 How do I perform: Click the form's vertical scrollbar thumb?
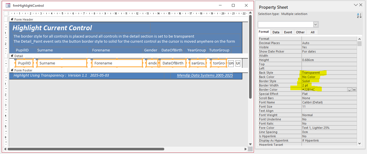click(x=250, y=57)
